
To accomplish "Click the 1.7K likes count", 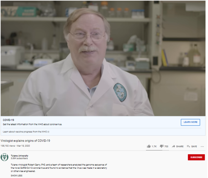I will tap(154, 146).
